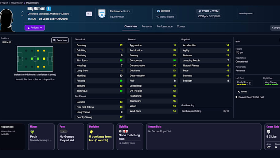Viewport: 280px width, 158px height.
Task: Open the Form card
Action: tap(71, 137)
